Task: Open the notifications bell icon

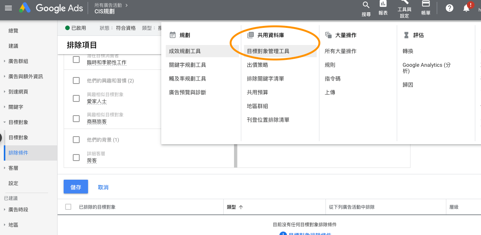Action: [x=466, y=8]
